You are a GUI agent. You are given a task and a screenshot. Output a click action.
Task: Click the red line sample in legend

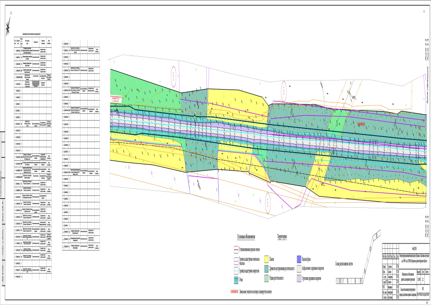click(x=236, y=249)
